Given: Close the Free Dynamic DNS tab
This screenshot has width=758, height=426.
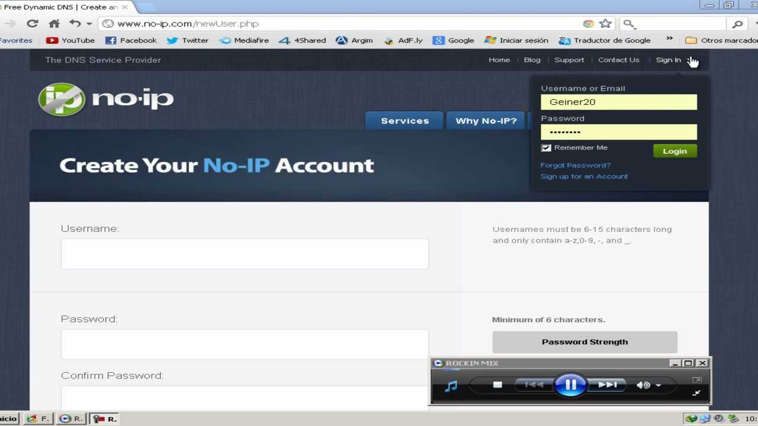Looking at the screenshot, I should 124,7.
